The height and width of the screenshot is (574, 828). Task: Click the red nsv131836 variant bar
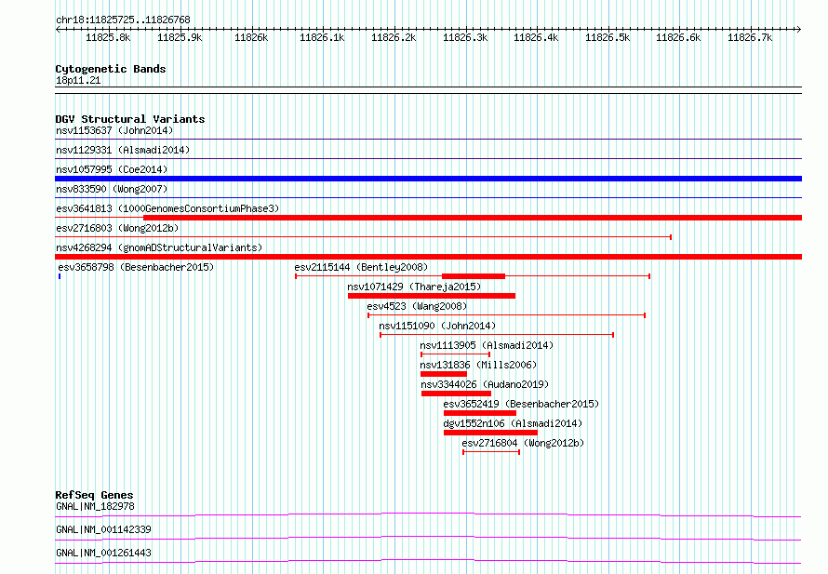coord(444,374)
